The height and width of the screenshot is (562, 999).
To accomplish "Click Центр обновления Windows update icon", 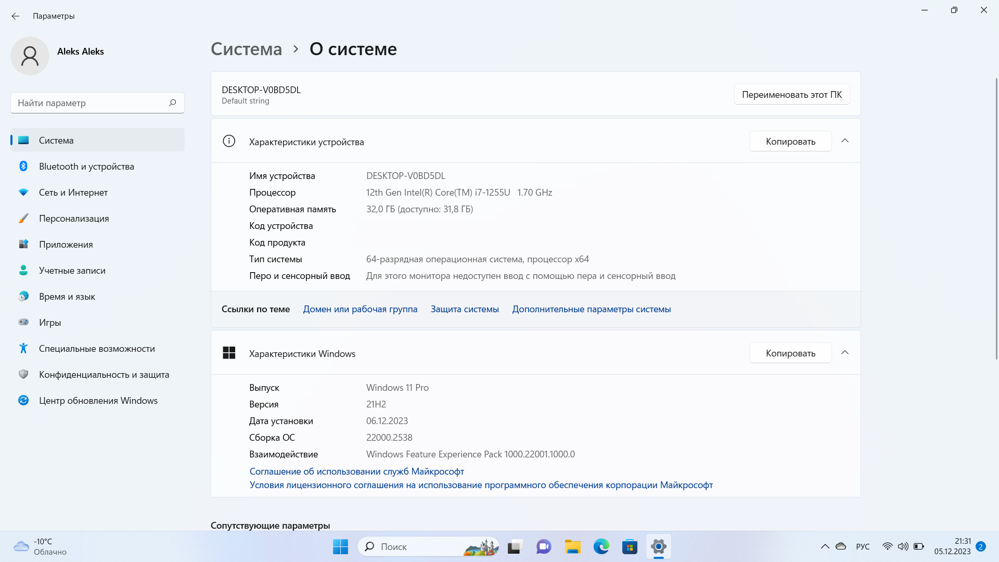I will coord(23,400).
